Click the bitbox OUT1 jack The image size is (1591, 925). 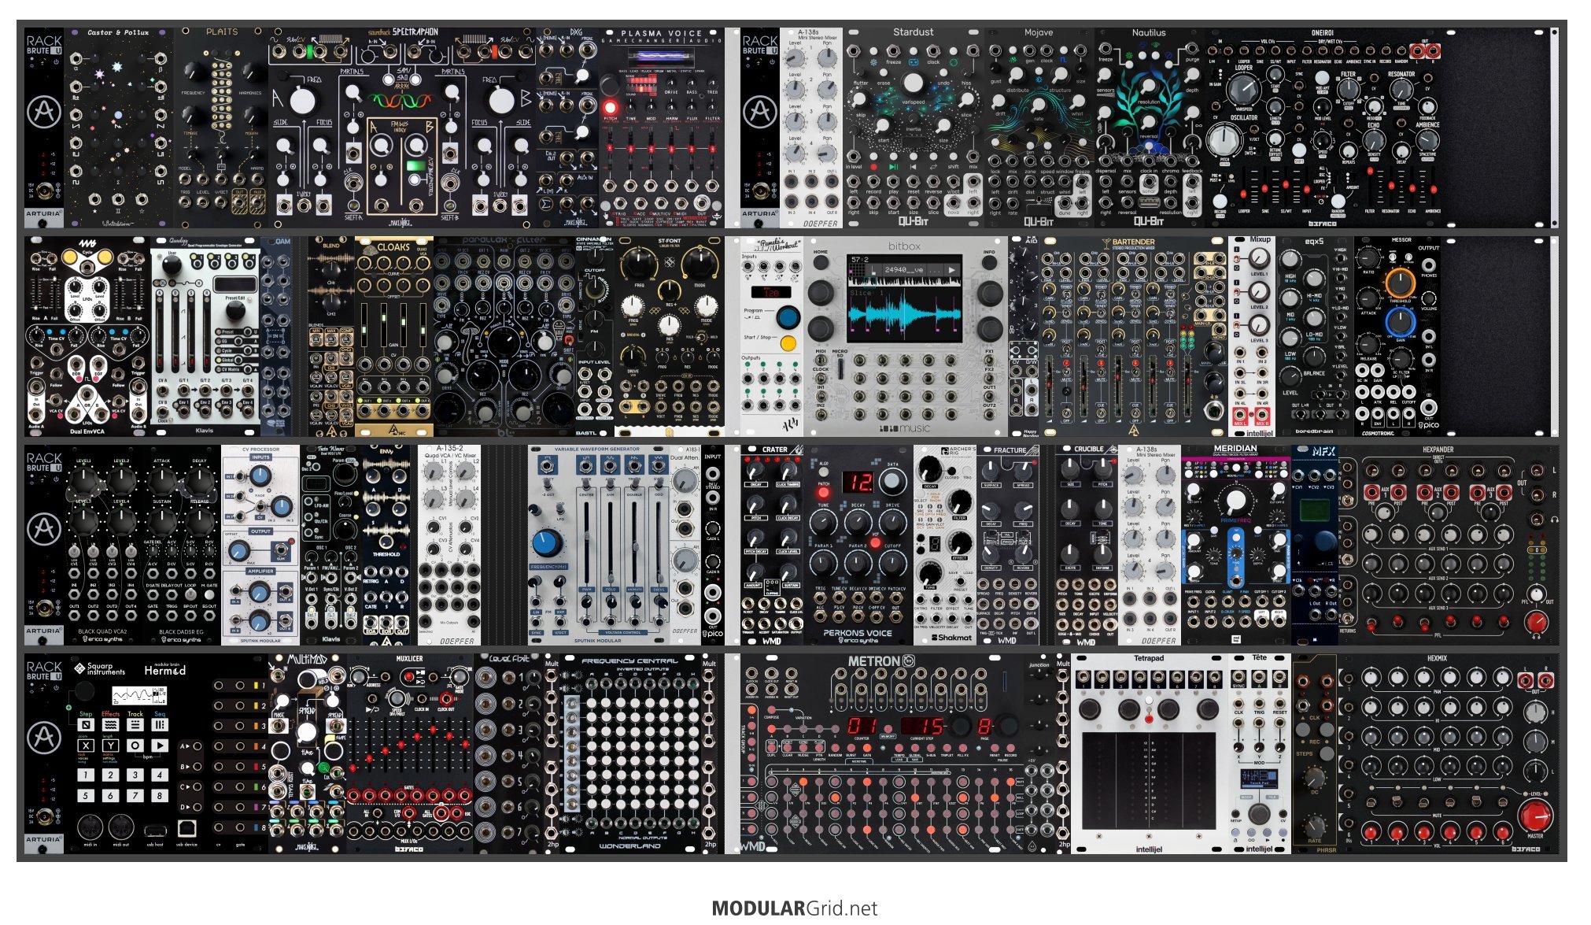pos(989,396)
